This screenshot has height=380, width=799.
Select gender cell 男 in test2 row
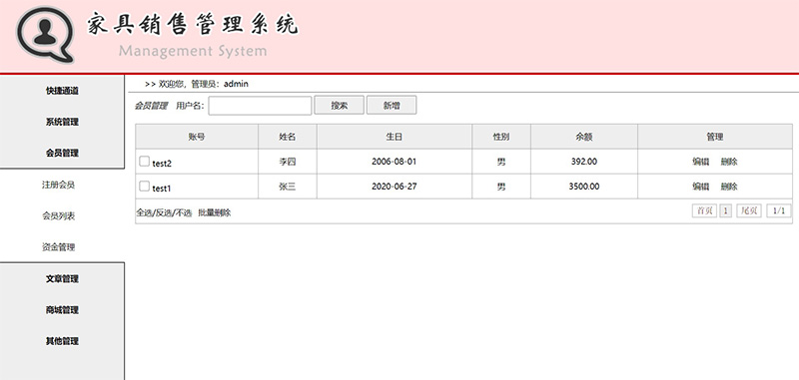pyautogui.click(x=501, y=162)
